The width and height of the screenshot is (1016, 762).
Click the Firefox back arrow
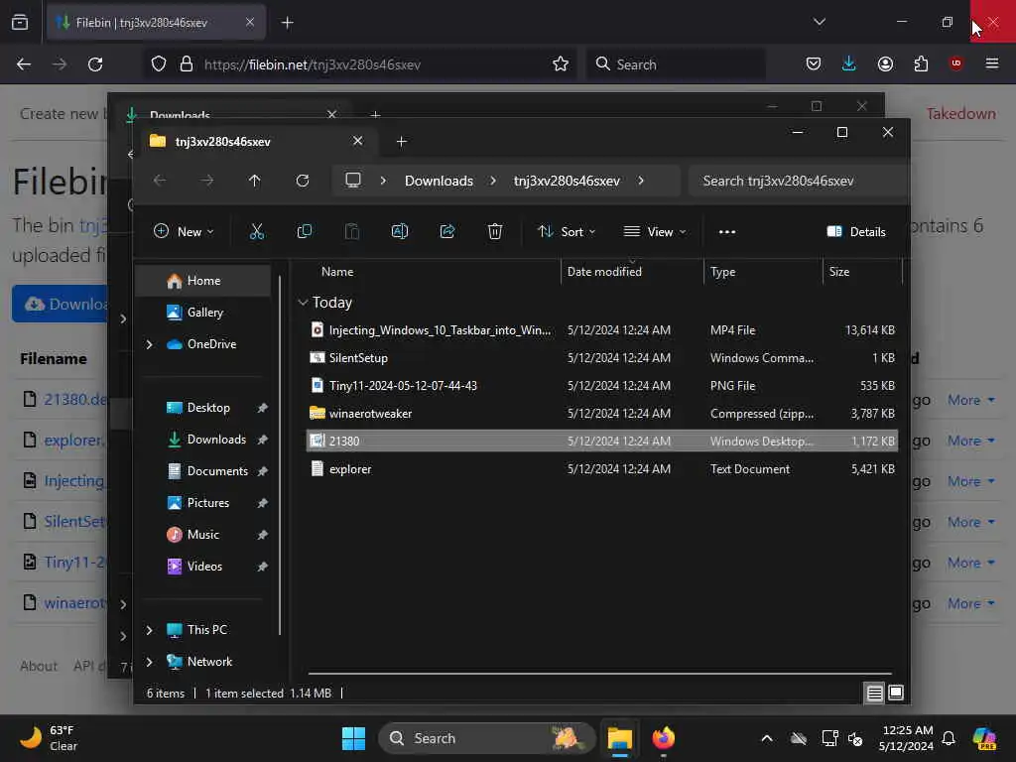24,64
